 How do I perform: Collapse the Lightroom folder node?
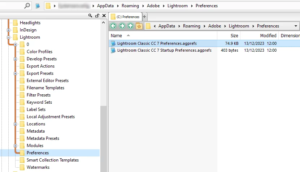click(8, 37)
